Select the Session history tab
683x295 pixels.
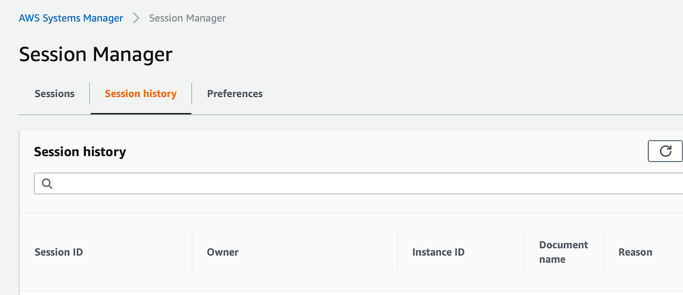pos(141,93)
